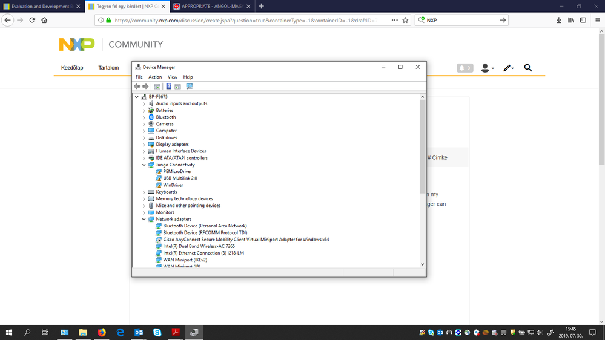Image resolution: width=605 pixels, height=340 pixels.
Task: Click the page actions three-dot button
Action: click(394, 20)
